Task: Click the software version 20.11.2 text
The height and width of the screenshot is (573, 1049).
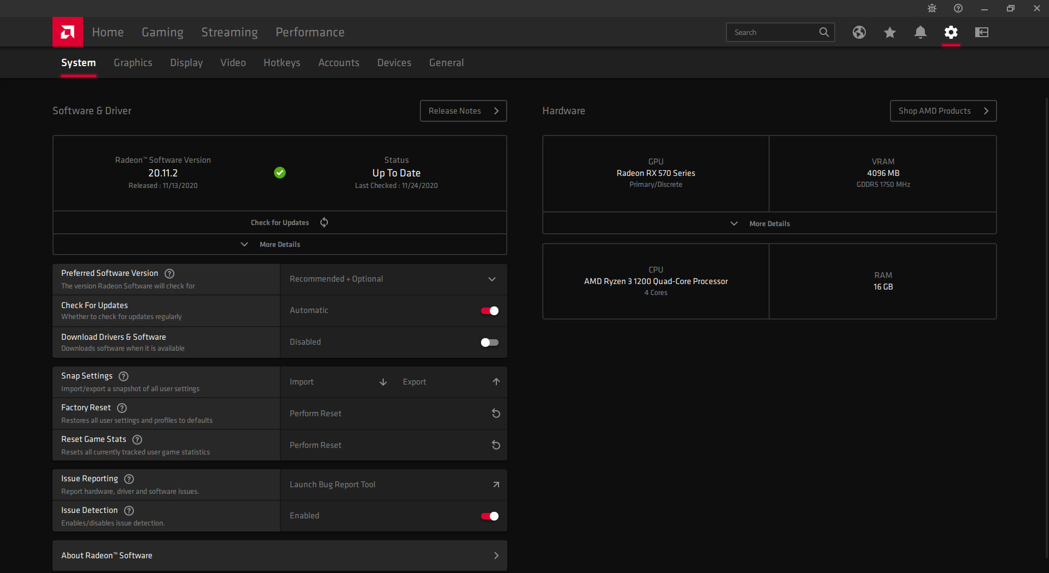Action: 163,173
